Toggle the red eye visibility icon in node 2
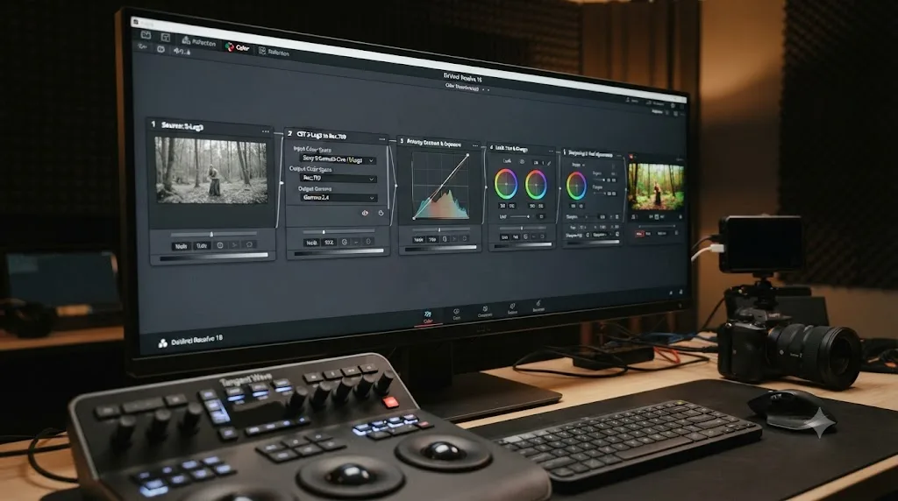Viewport: 898px width, 501px height. tap(365, 213)
